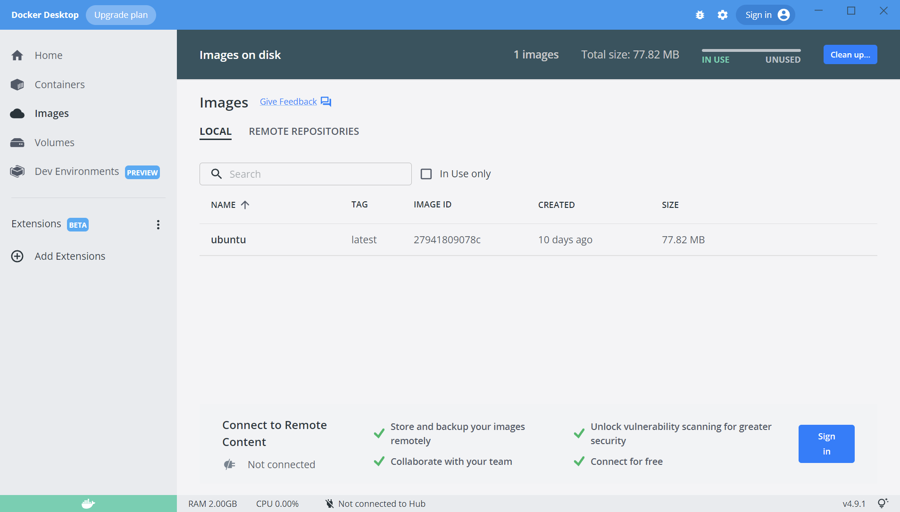Click the Clean up button
The width and height of the screenshot is (900, 512).
pos(850,55)
